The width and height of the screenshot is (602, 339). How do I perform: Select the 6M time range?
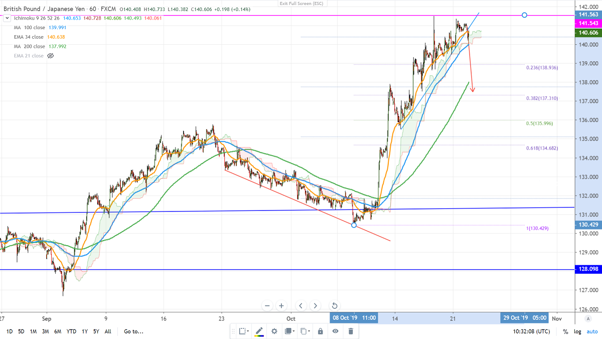pyautogui.click(x=58, y=331)
